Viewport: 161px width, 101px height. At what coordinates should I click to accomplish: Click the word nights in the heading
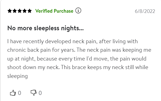point(72,28)
